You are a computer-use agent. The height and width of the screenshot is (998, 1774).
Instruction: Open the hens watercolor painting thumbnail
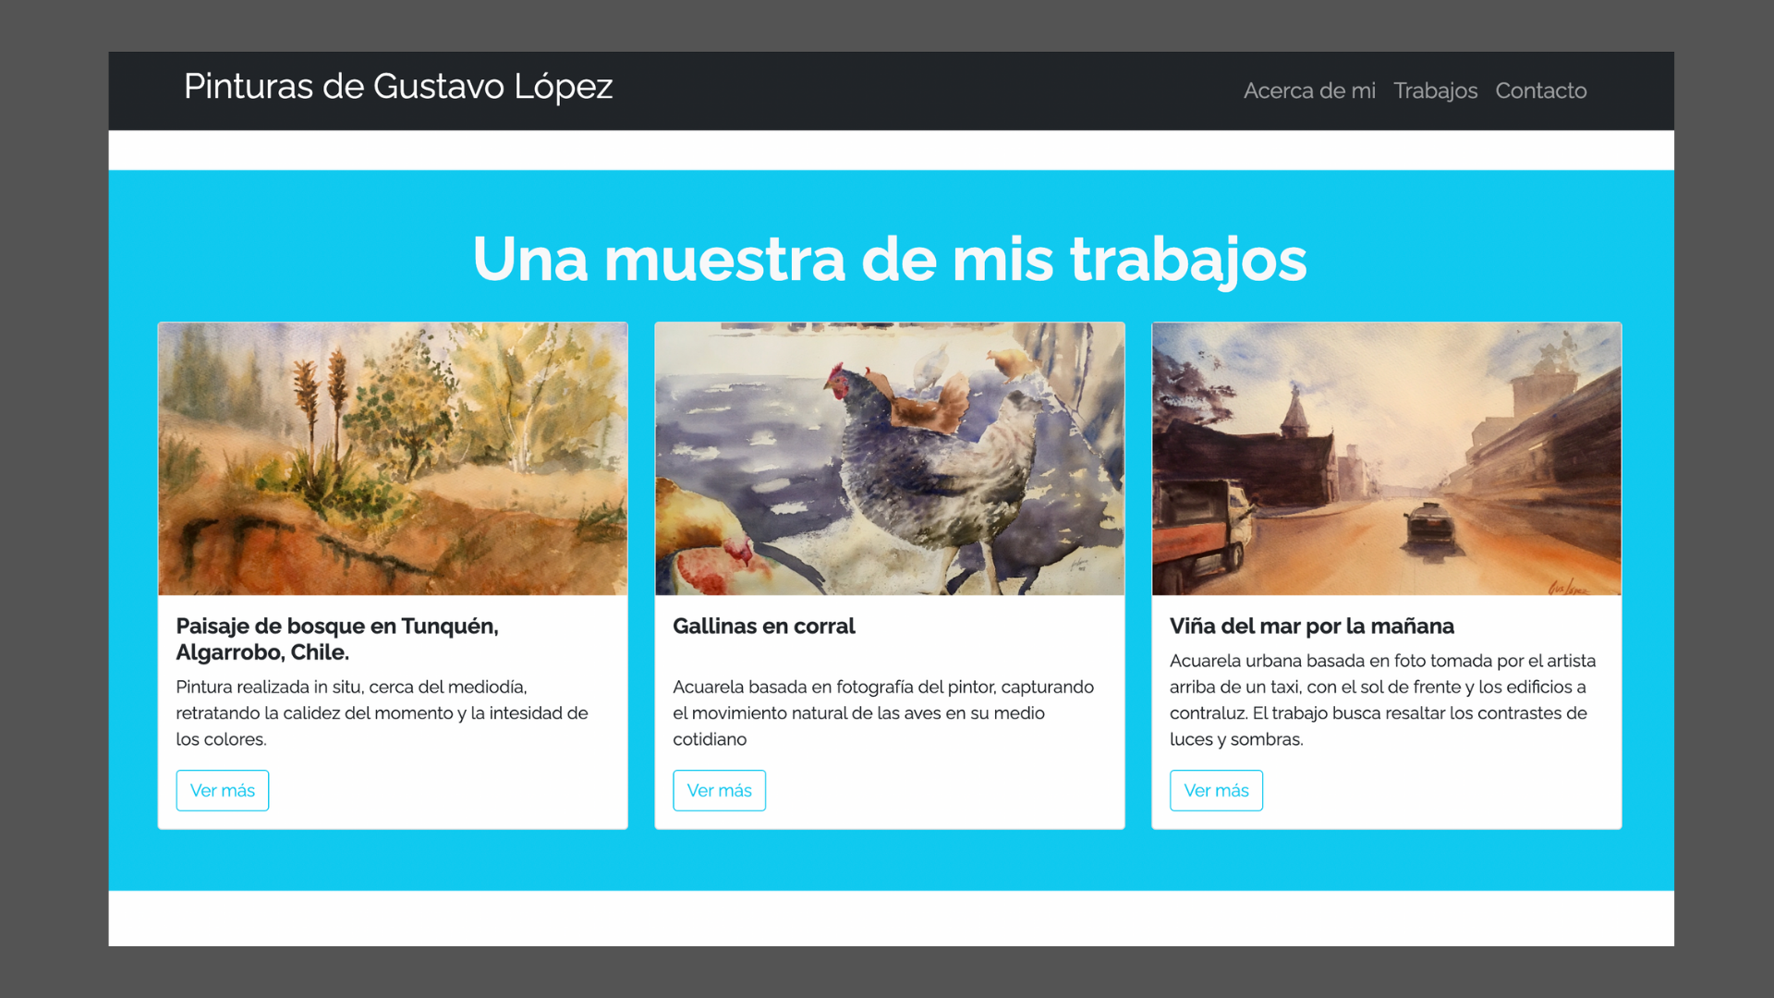tap(890, 458)
